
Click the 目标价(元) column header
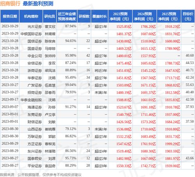pyautogui.click(x=188, y=16)
